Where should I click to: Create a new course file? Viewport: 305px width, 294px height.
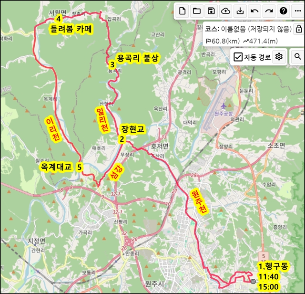[182, 11]
